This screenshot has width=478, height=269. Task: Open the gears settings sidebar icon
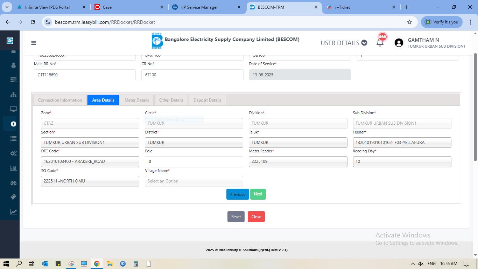pos(13,153)
